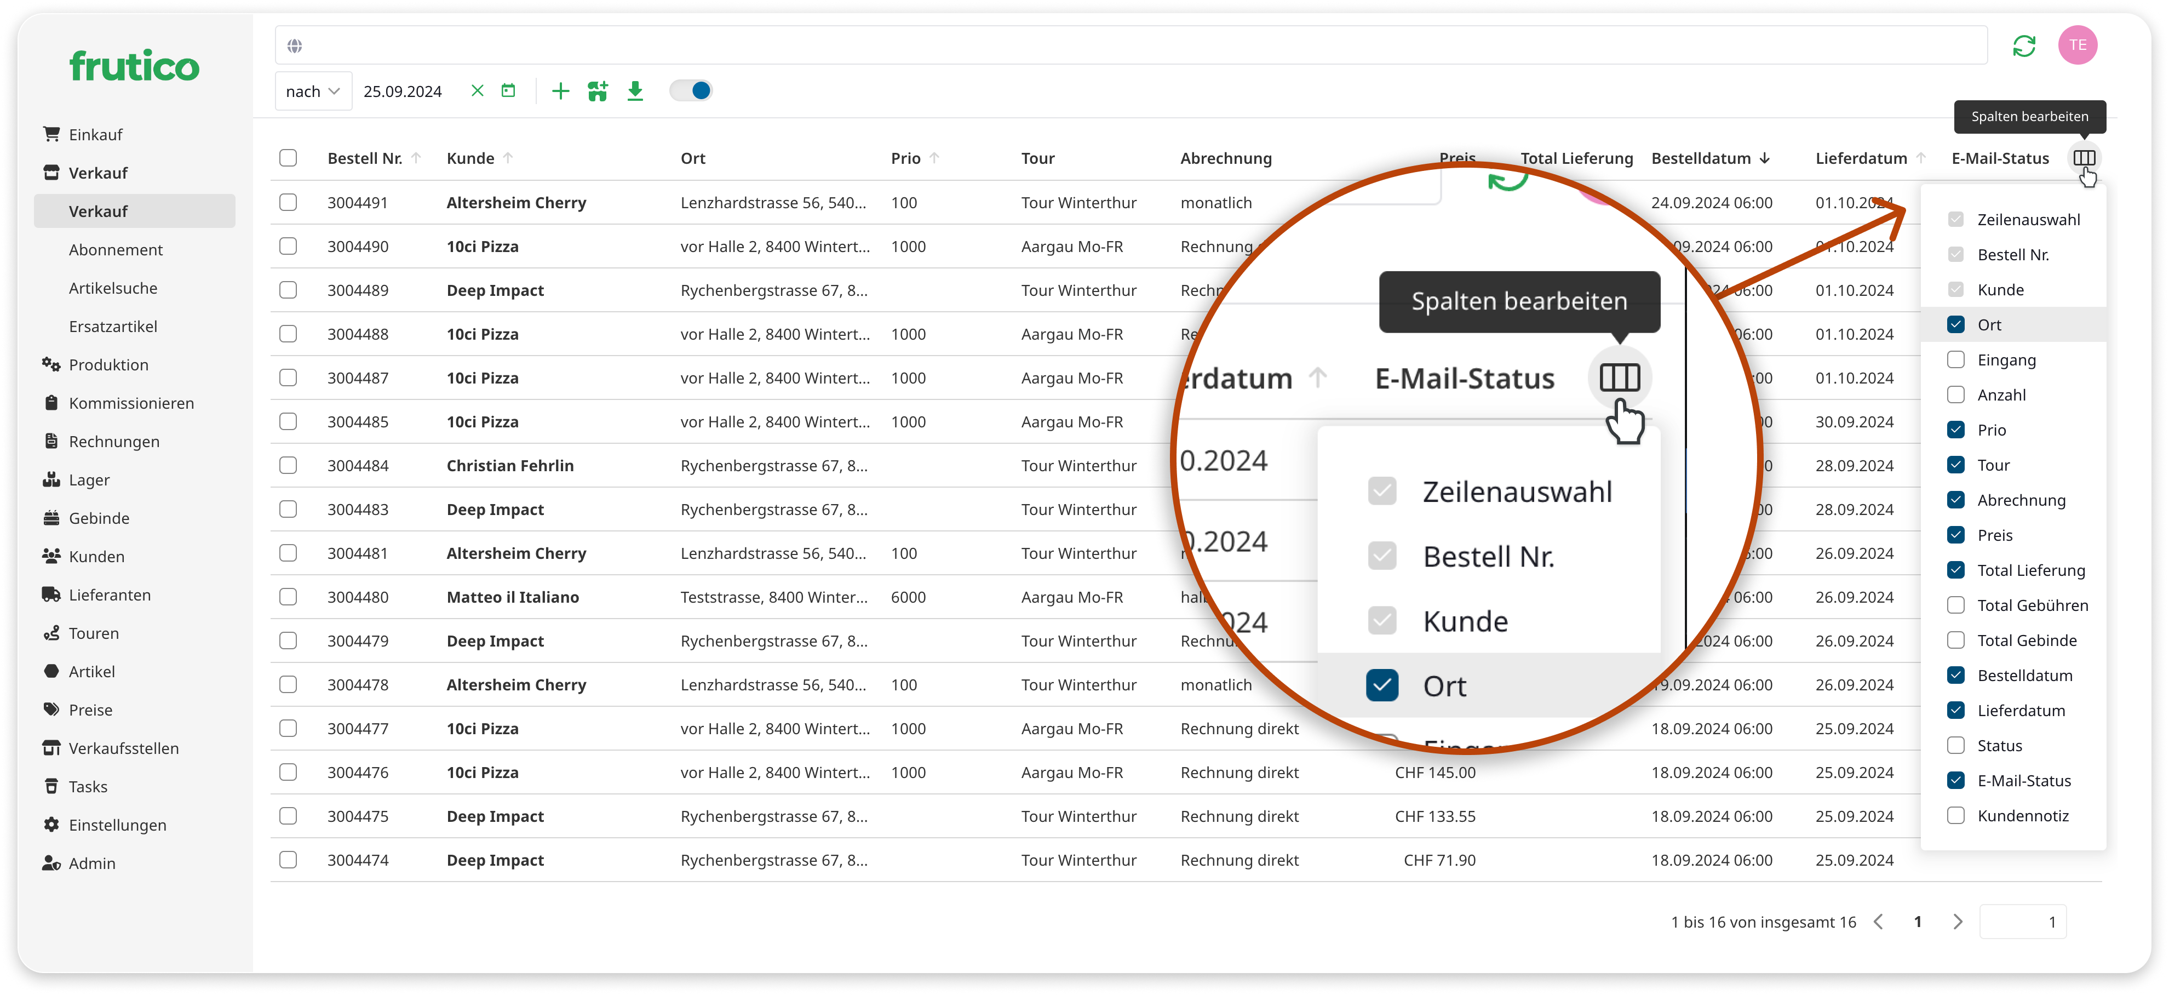Screen dimensions: 2169x995
Task: Uncheck the Ort column checkbox
Action: tap(1955, 325)
